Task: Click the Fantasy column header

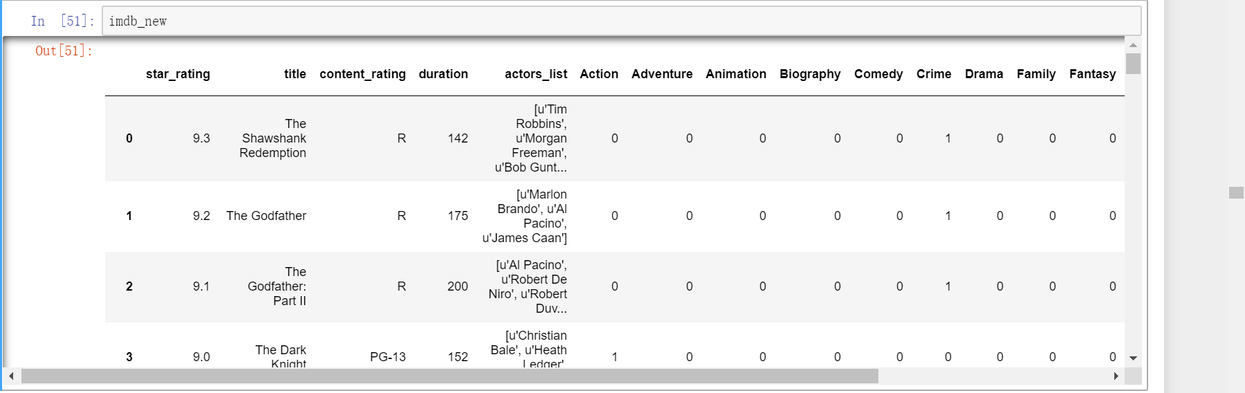Action: [1092, 74]
